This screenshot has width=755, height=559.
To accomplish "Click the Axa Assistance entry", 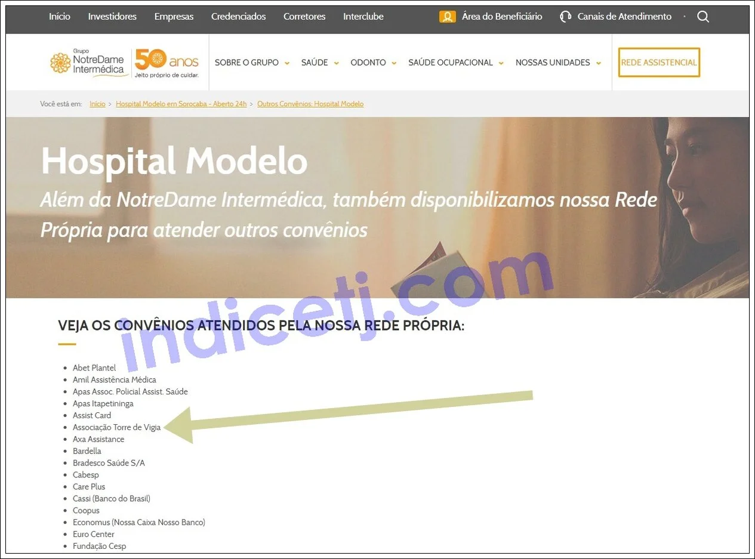I will 98,440.
